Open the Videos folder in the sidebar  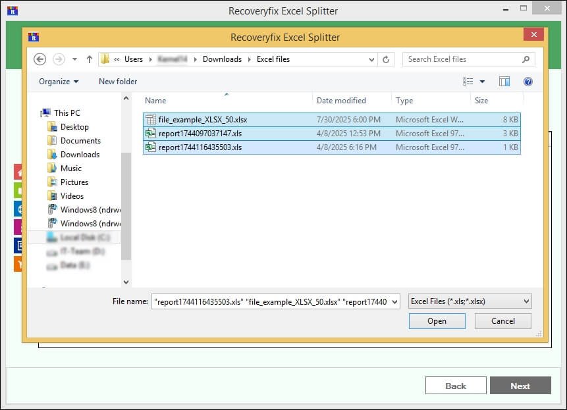tap(72, 196)
